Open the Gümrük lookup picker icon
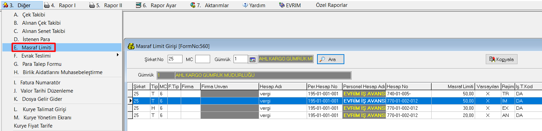Image resolution: width=542 pixels, height=131 pixels. pos(253,60)
